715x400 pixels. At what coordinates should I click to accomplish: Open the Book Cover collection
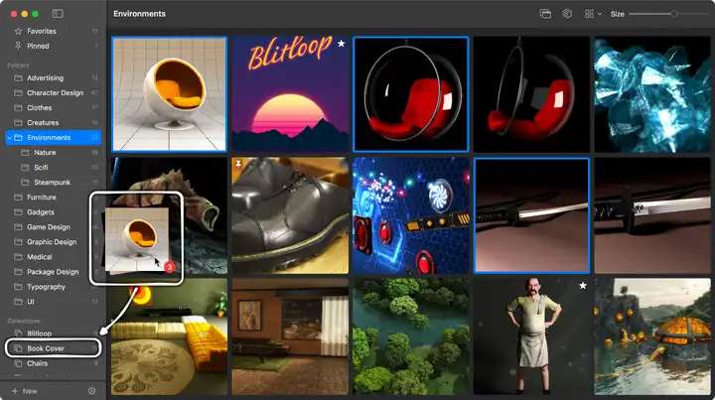[x=54, y=348]
